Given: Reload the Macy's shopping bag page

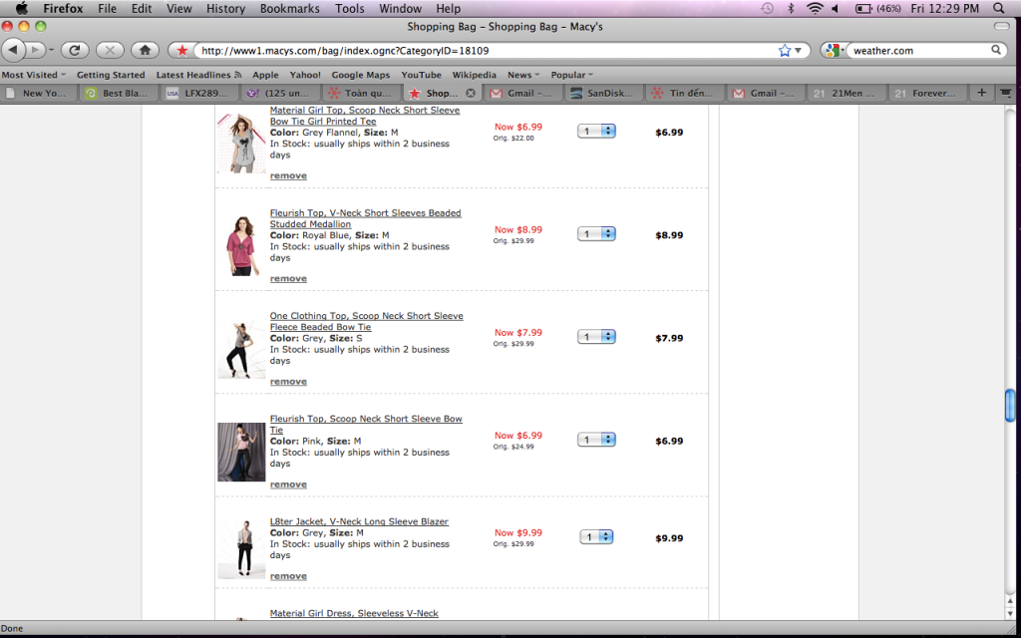Looking at the screenshot, I should point(75,50).
